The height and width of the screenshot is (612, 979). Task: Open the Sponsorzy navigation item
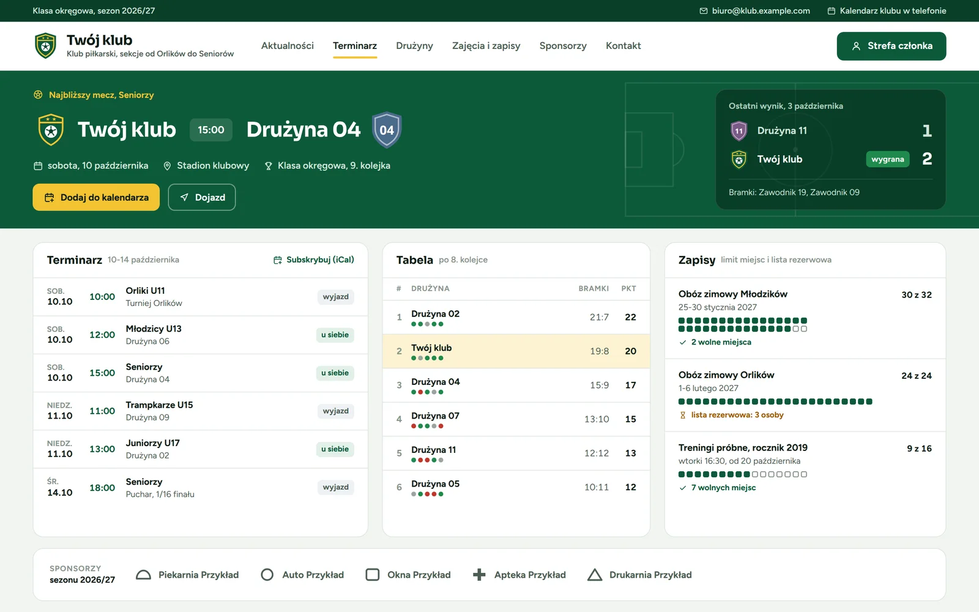[x=563, y=46]
